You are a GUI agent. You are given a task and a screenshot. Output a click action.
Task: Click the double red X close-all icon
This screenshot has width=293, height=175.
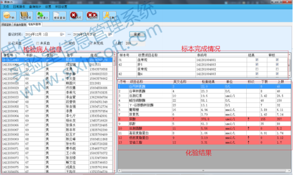(93, 16)
